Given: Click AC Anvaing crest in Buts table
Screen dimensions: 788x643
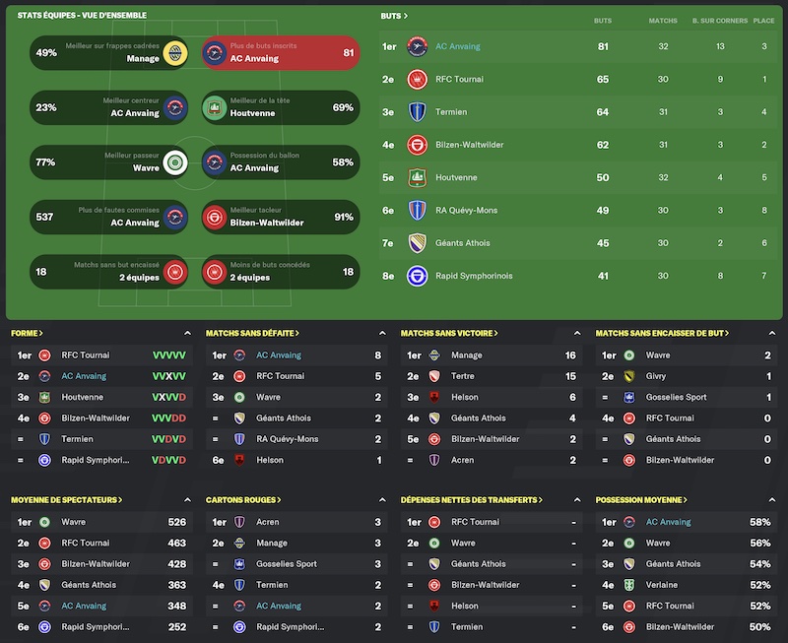Looking at the screenshot, I should 417,46.
